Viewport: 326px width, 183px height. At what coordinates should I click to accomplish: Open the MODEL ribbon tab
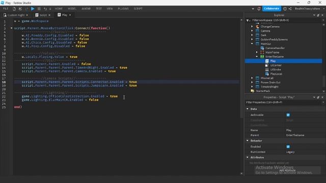coord(72,9)
